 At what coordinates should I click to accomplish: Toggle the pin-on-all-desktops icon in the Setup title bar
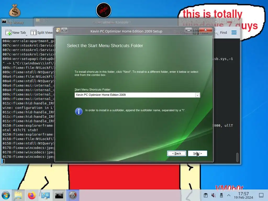pyautogui.click(x=64, y=30)
